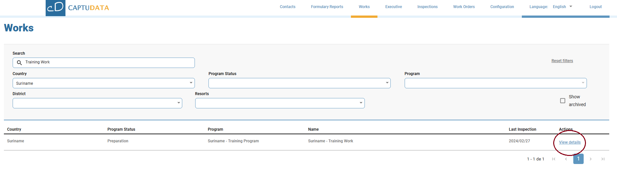Viewport: 617px width, 175px height.
Task: Jump to last page icon
Action: (x=603, y=159)
